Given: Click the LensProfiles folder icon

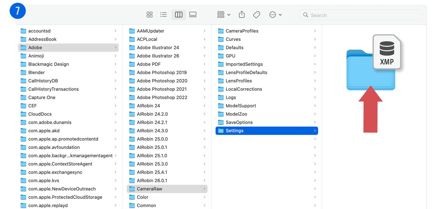Looking at the screenshot, I should [221, 81].
